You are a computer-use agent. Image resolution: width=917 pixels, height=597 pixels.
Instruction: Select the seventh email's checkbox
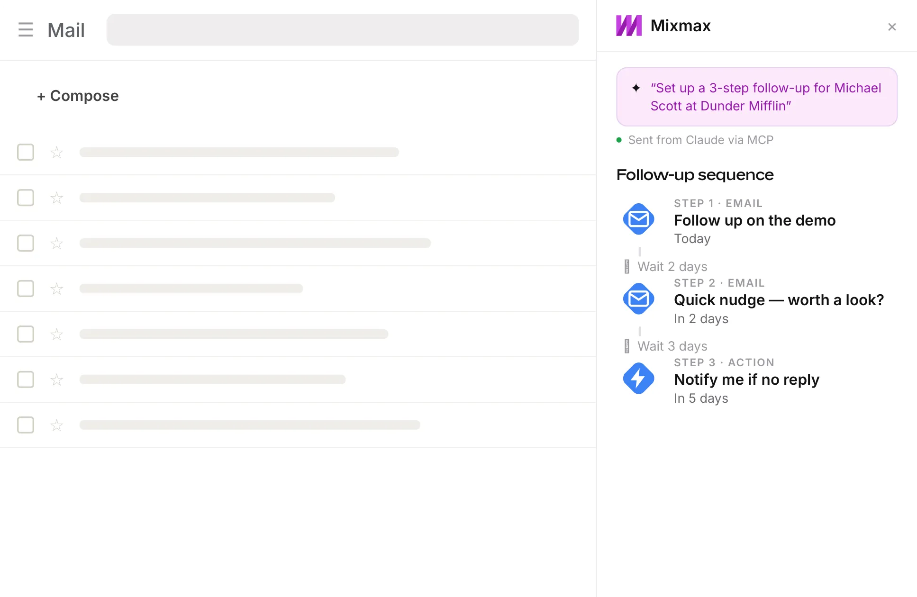26,425
